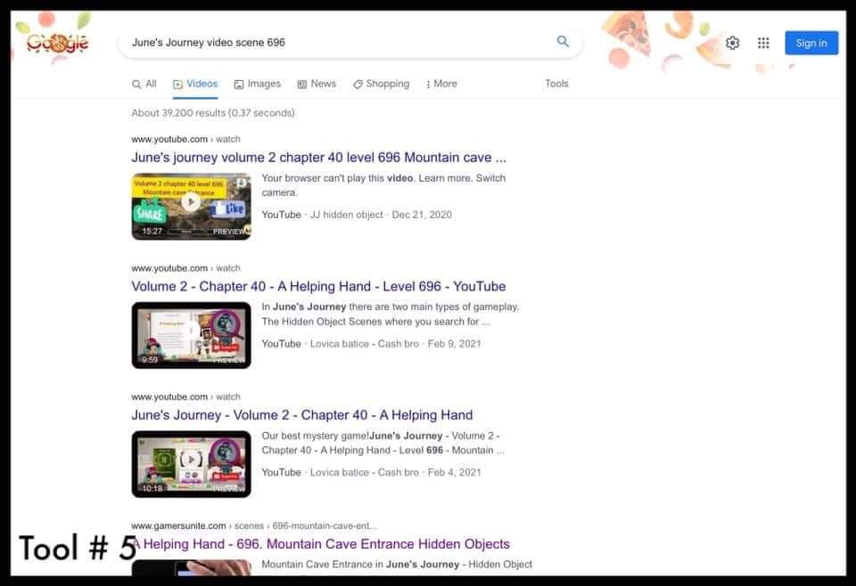This screenshot has width=856, height=586.
Task: Click 'JJ hidden object' channel name
Action: tap(347, 215)
